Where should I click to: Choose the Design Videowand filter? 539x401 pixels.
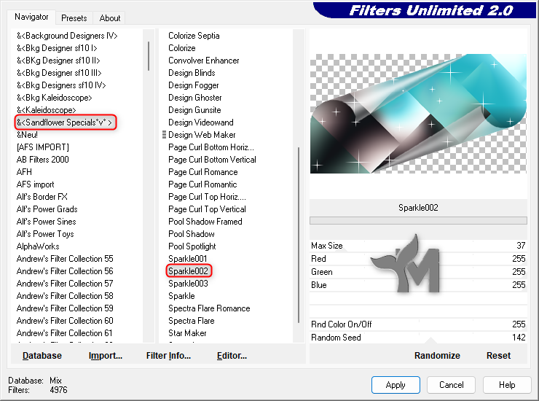pyautogui.click(x=201, y=122)
